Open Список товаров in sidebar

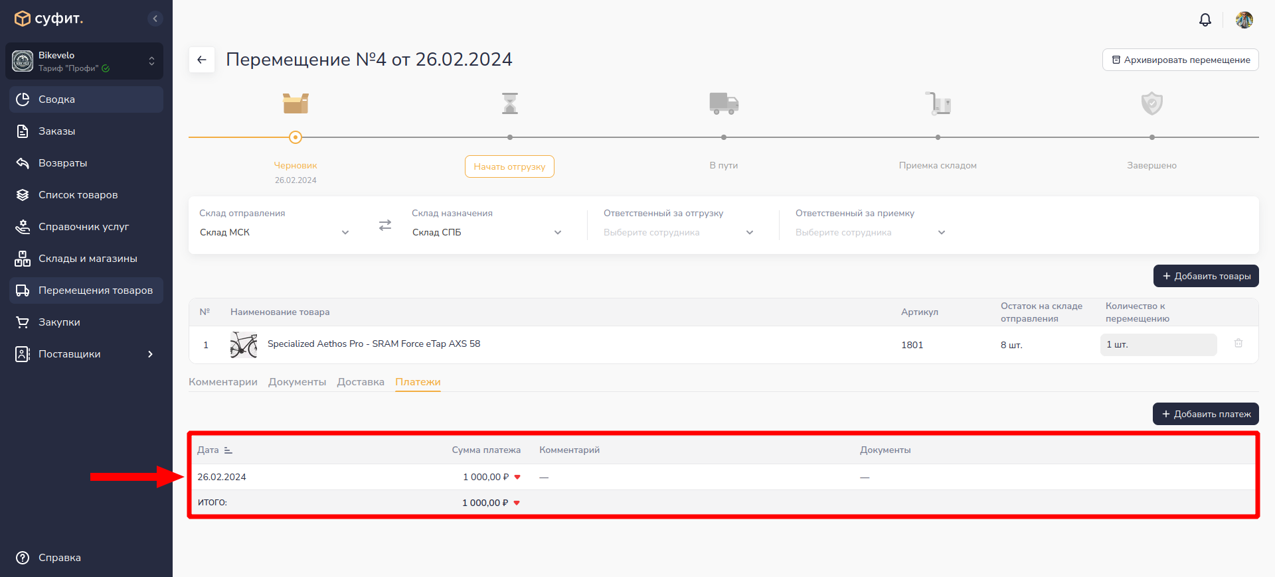[86, 195]
